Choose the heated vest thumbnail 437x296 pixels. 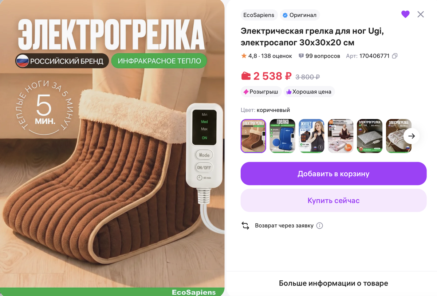[x=311, y=136]
